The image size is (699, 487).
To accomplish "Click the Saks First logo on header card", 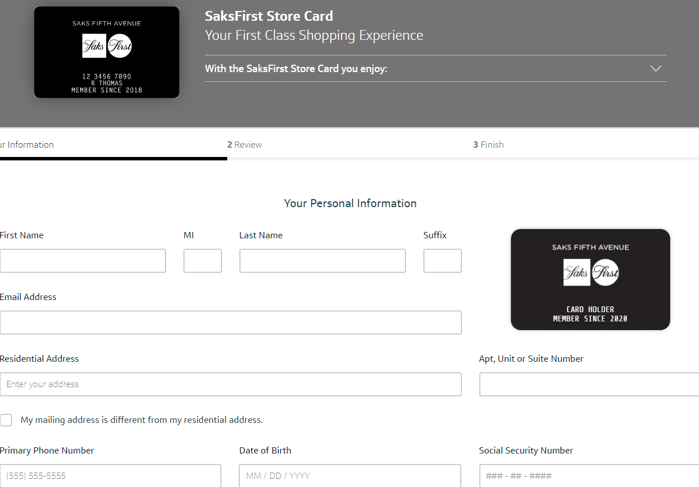I will tap(107, 47).
